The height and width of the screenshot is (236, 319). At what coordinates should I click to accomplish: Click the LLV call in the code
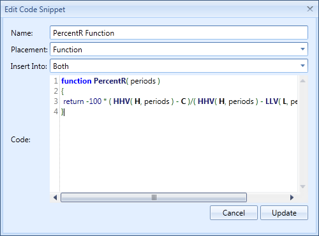272,101
